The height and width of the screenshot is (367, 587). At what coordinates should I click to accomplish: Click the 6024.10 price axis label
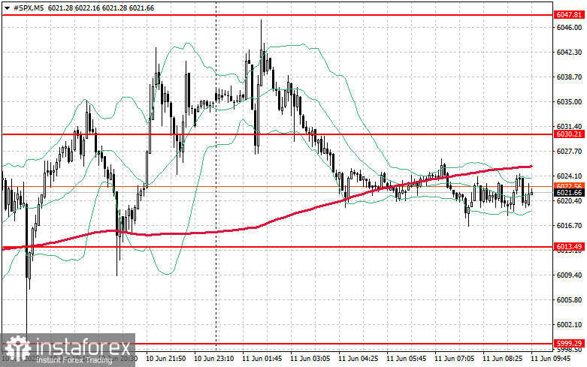tap(569, 176)
